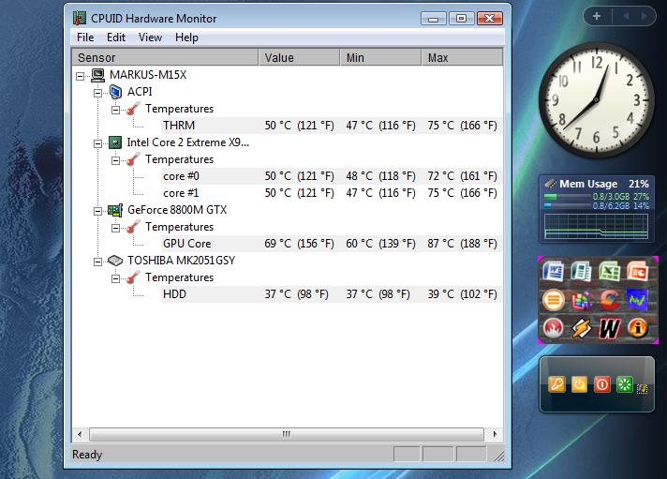This screenshot has height=479, width=667.
Task: Collapse the GeForce 8800M GTX node
Action: (97, 211)
